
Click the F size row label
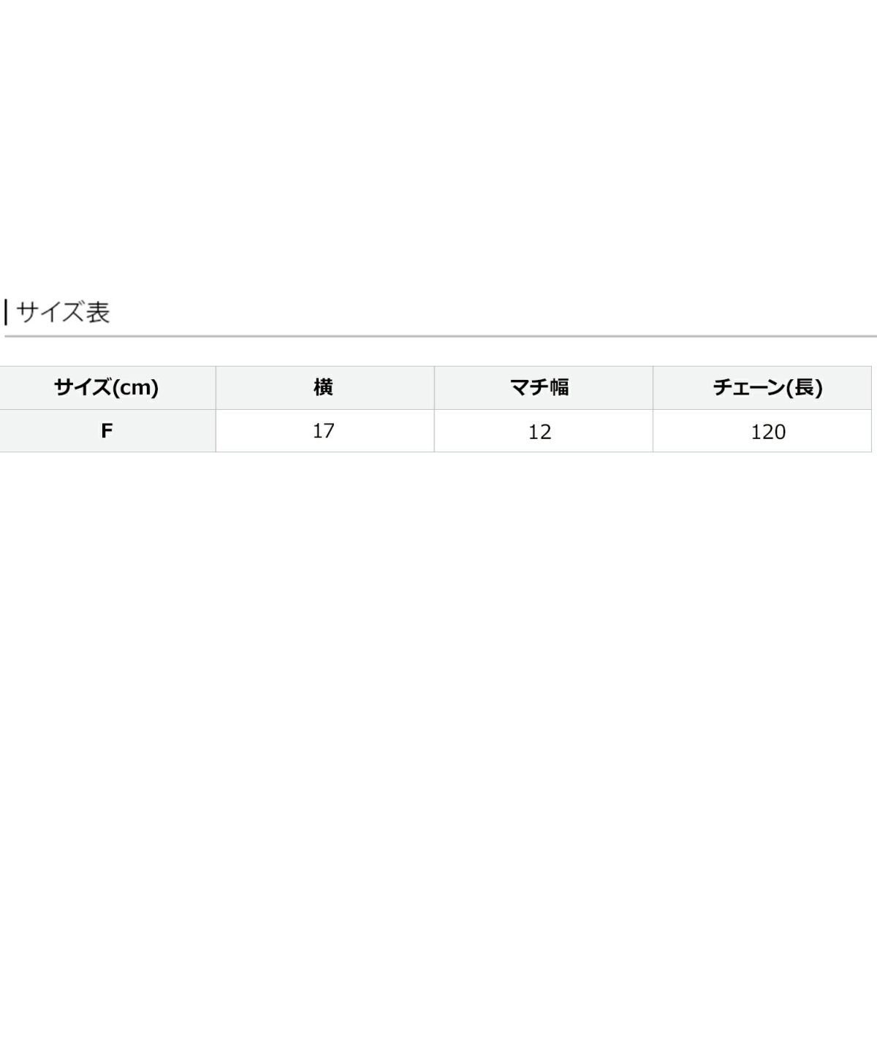tap(107, 431)
